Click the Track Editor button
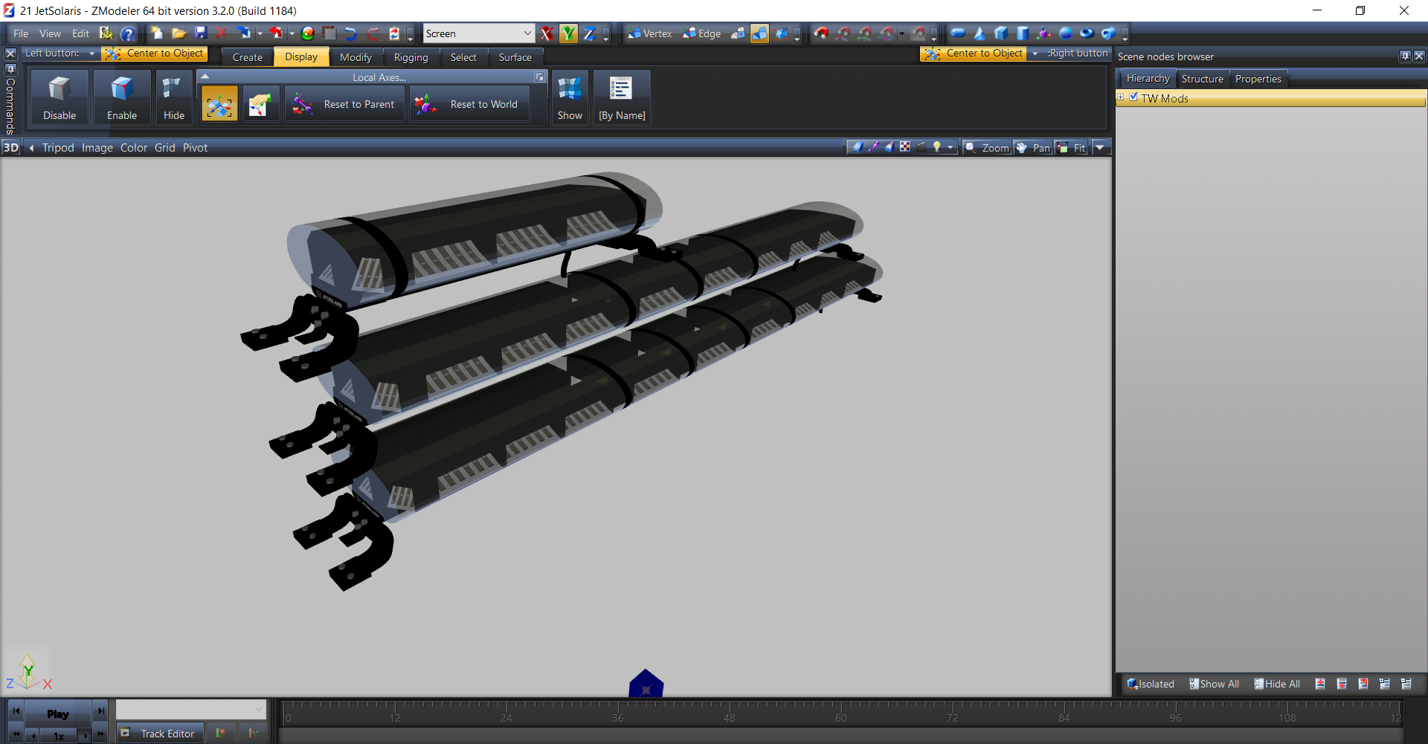This screenshot has height=744, width=1428. coord(158,734)
